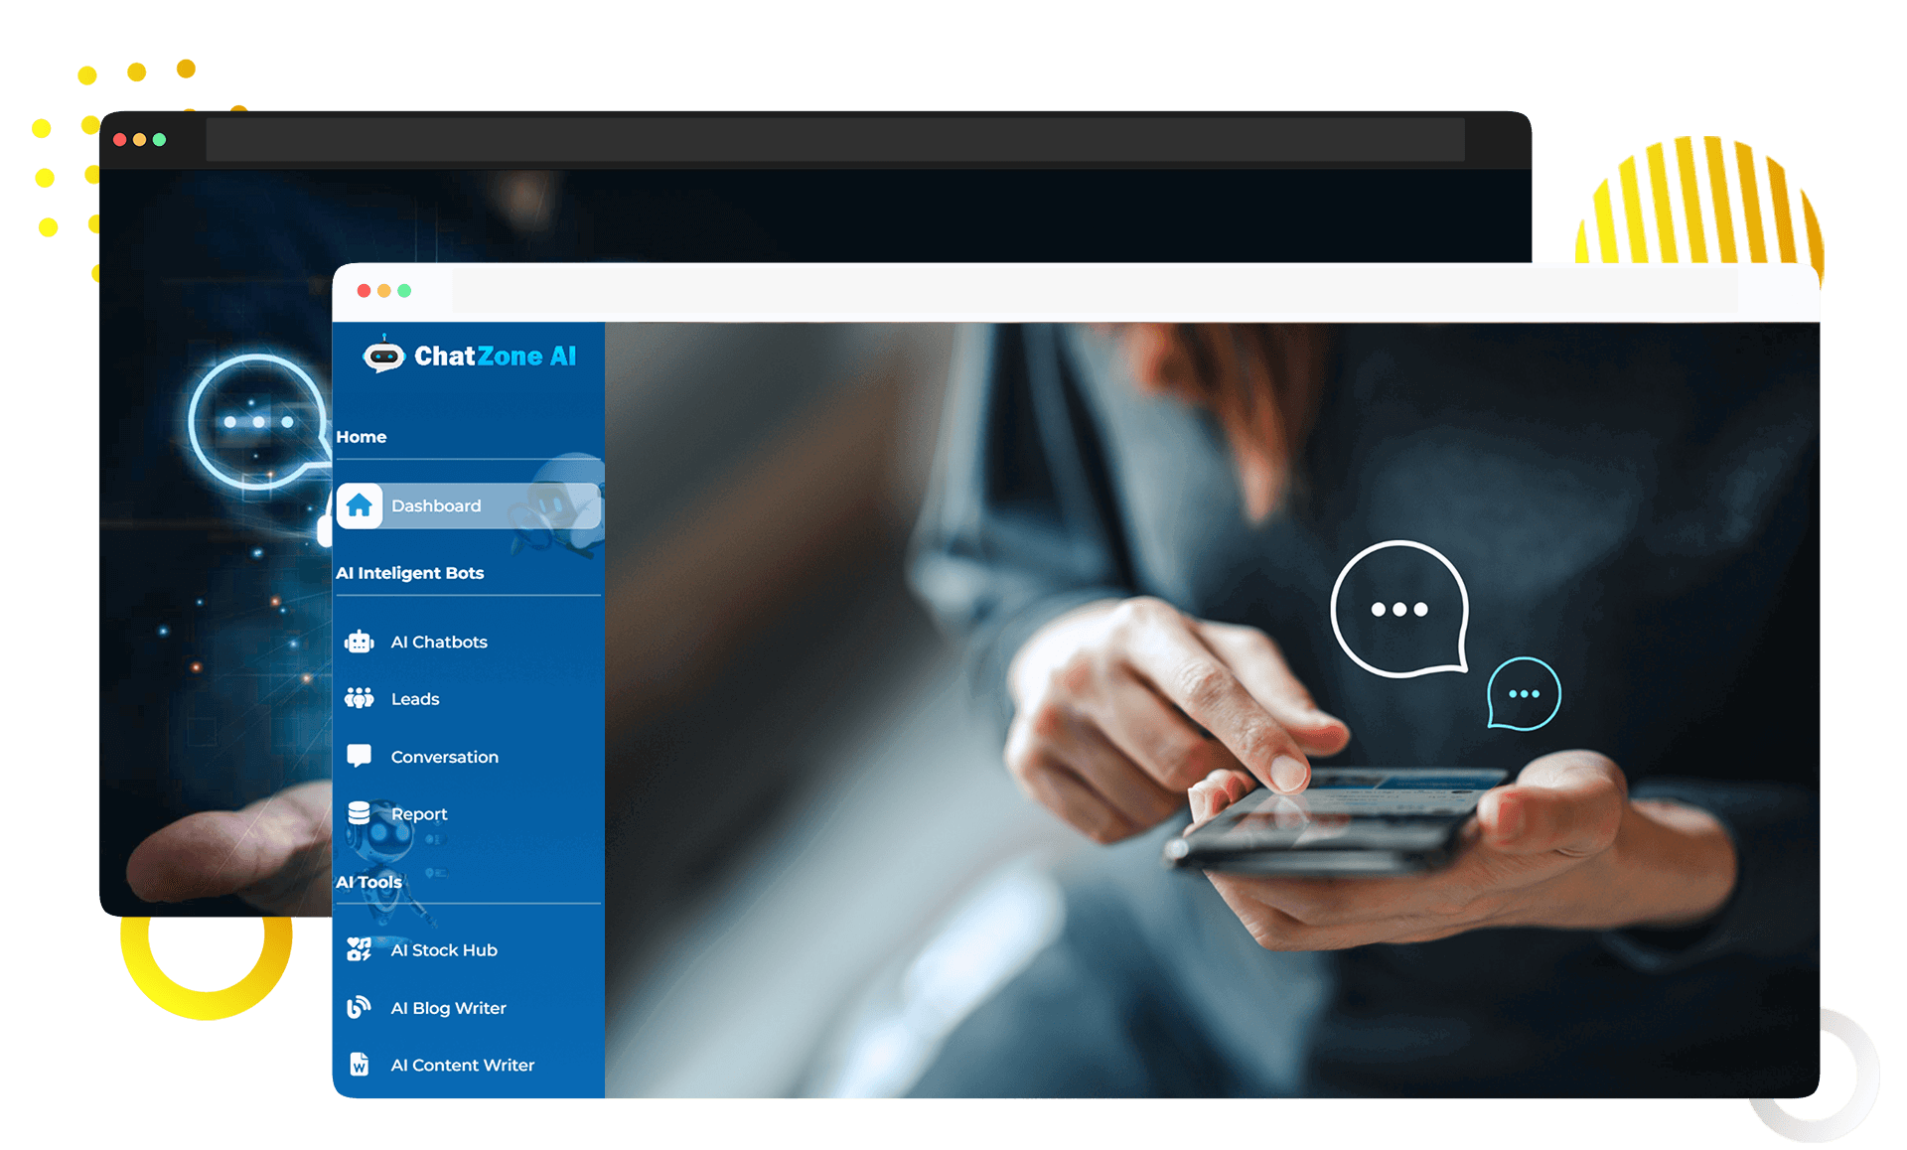
Task: Click the Report database icon
Action: [x=359, y=813]
